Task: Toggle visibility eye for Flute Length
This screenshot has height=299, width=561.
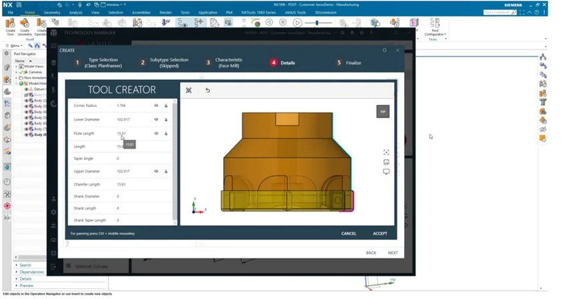Action: tap(156, 133)
